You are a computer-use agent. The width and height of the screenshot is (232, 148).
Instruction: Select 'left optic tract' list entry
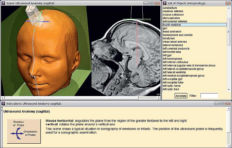point(171,89)
